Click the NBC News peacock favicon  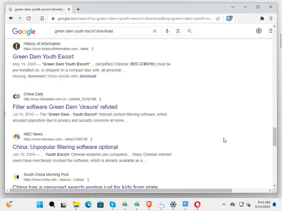point(16,137)
